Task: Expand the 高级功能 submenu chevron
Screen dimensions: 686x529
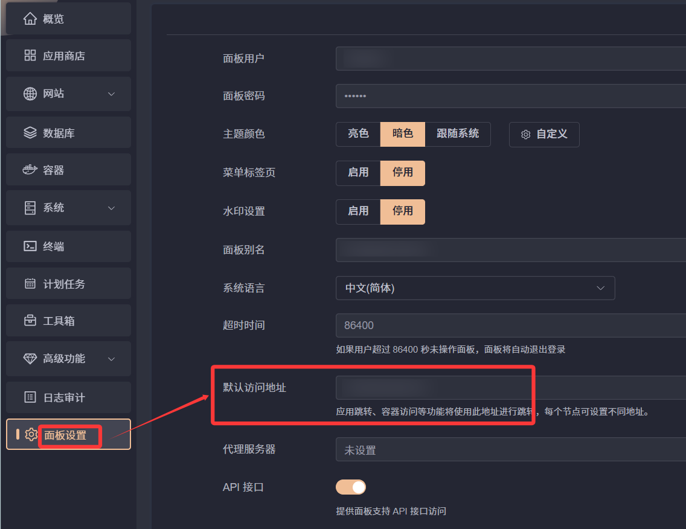Action: pyautogui.click(x=111, y=359)
